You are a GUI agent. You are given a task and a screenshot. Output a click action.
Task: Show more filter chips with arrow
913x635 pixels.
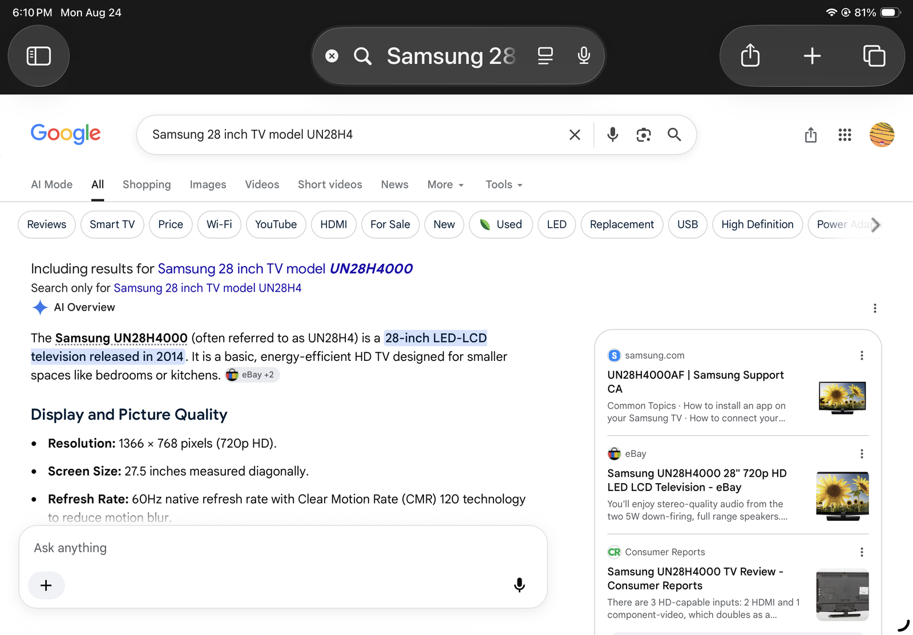[x=876, y=224]
